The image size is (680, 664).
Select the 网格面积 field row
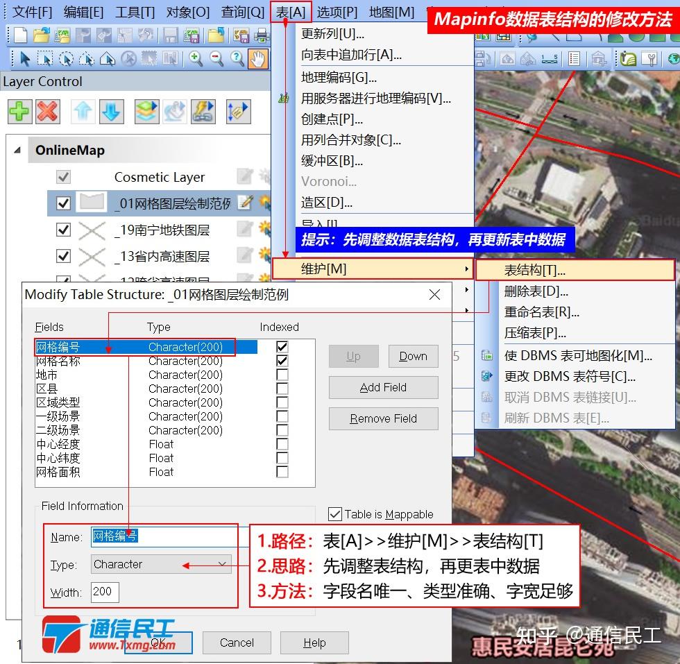point(146,472)
